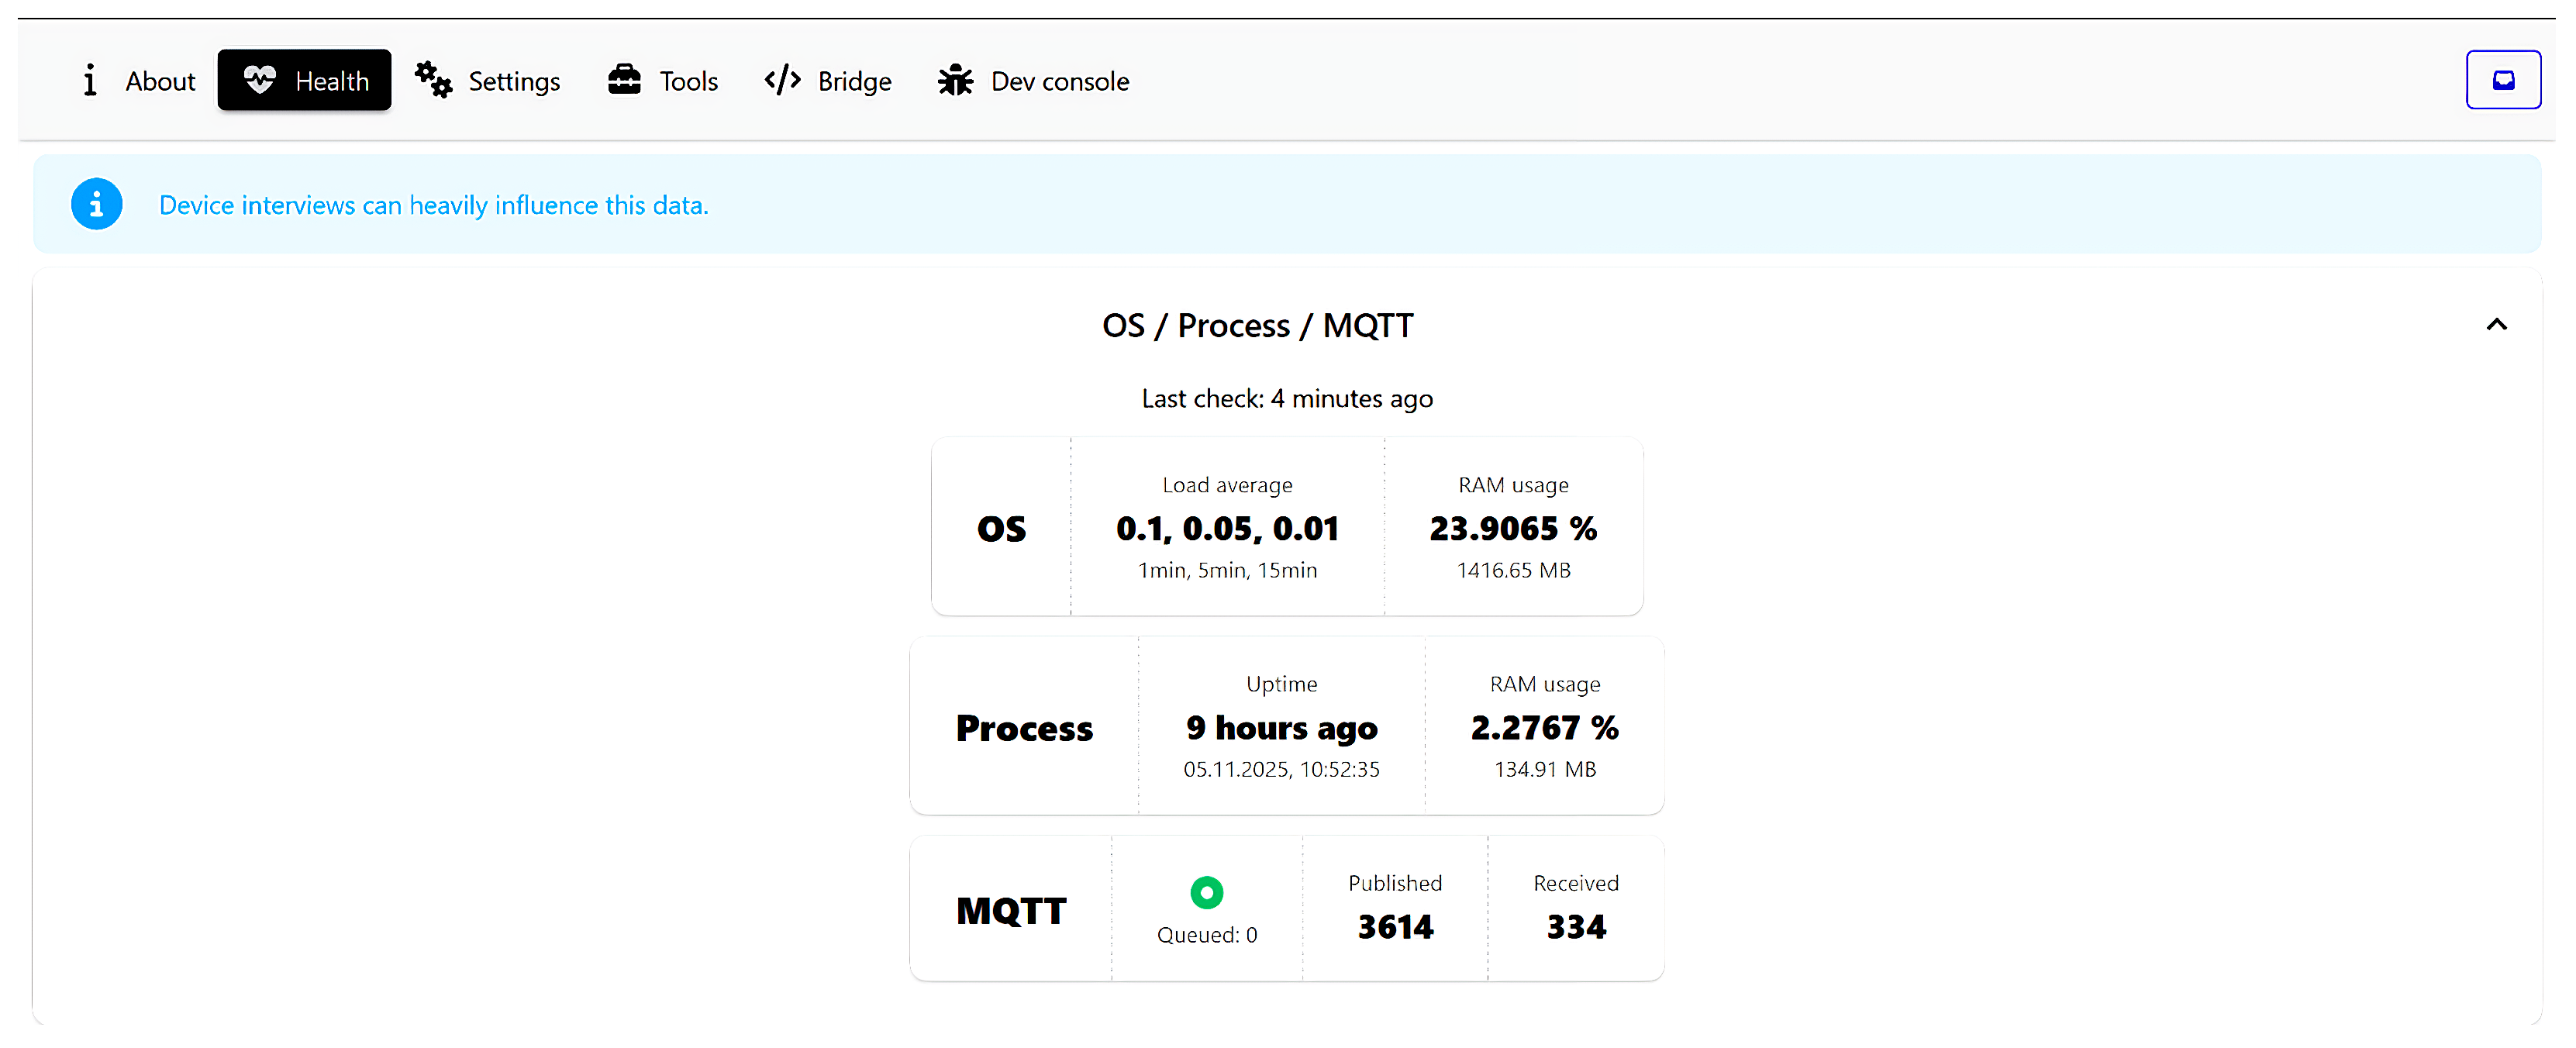Click the OS RAM usage percentage
Screen dimensions: 2576x1048
click(x=1512, y=528)
